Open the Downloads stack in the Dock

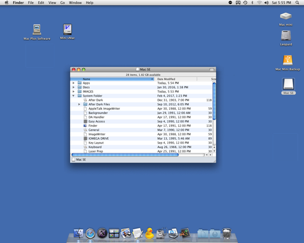tap(215, 234)
